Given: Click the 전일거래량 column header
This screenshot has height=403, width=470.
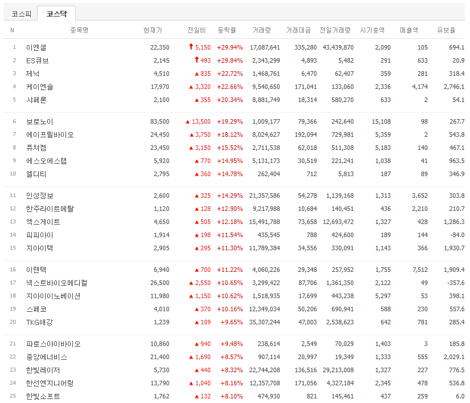Looking at the screenshot, I should 335,30.
